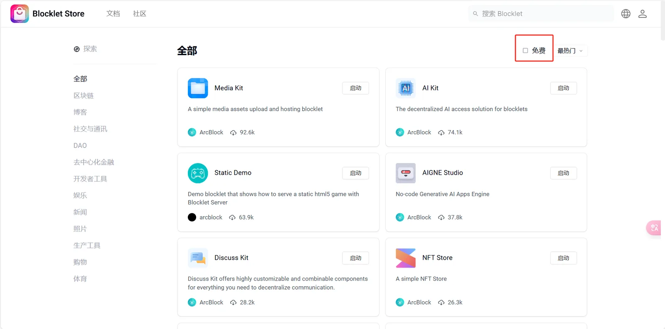
Task: Click the ArcBlock avatar on NFT Store card
Action: [x=400, y=302]
